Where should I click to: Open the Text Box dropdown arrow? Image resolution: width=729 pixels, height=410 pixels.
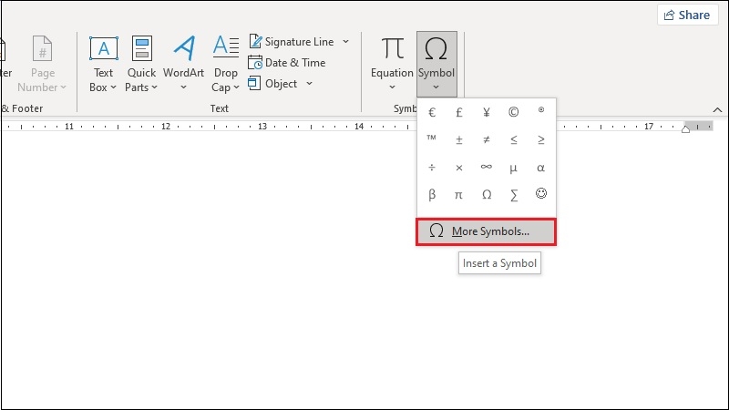tap(113, 87)
